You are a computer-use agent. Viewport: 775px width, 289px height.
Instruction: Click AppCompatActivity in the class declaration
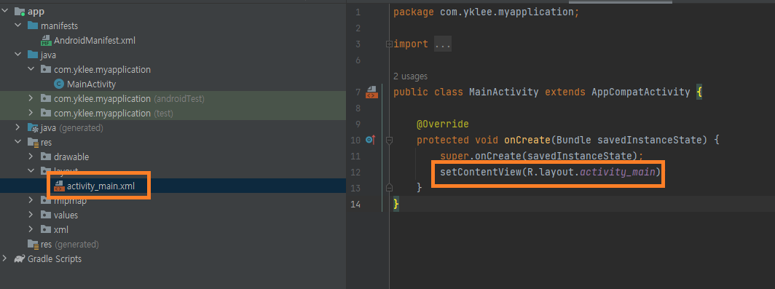point(640,92)
